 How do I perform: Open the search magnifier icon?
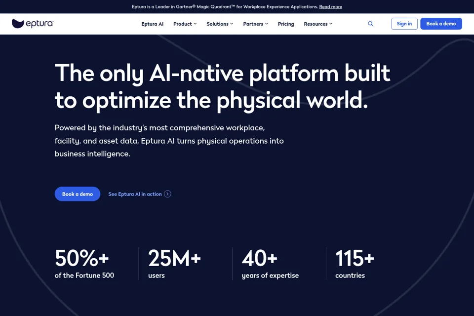[x=370, y=24]
